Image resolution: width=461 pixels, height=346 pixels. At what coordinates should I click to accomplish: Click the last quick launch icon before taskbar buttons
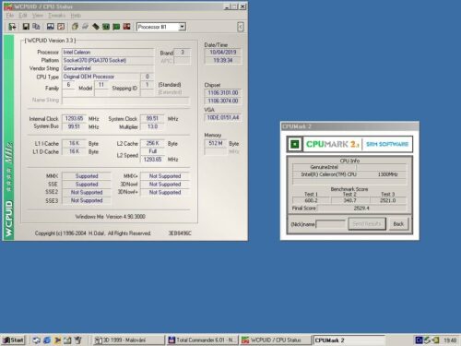pos(78,340)
